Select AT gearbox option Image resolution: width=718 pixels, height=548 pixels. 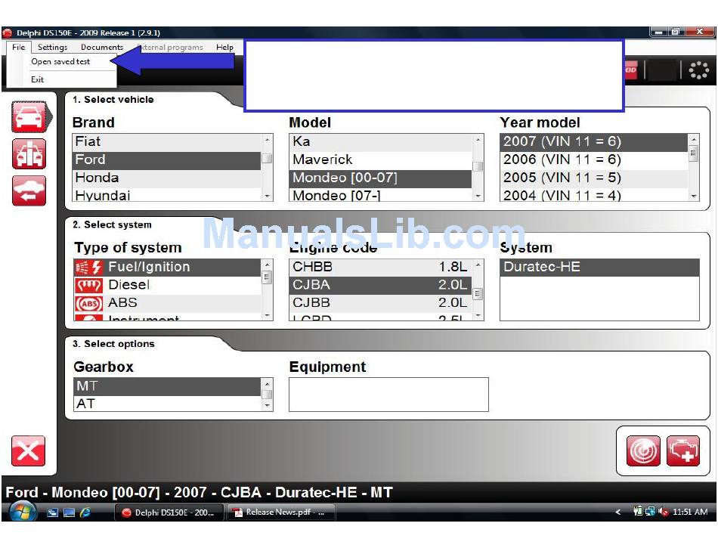pyautogui.click(x=167, y=404)
